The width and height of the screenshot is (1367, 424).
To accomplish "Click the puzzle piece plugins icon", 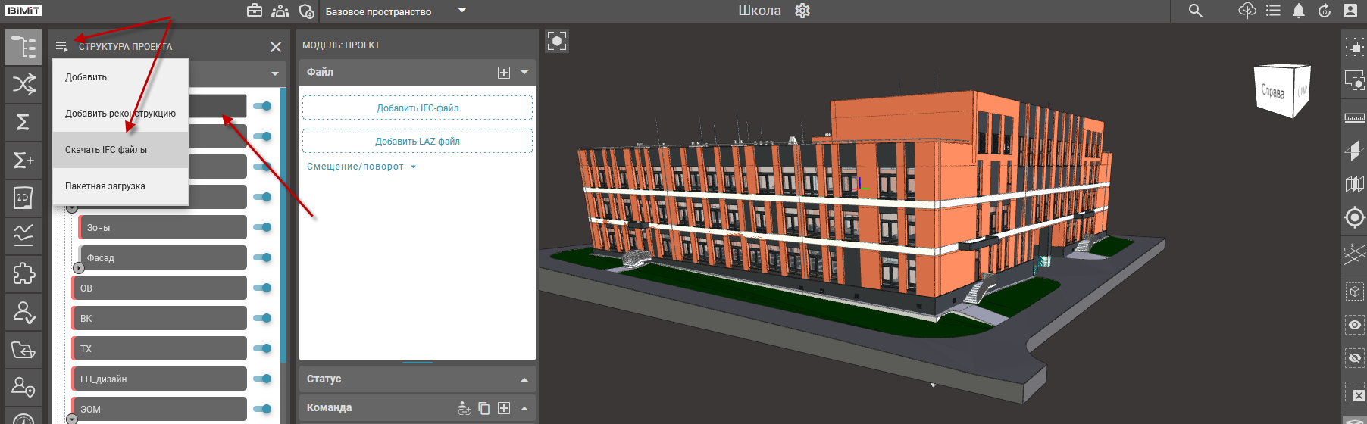I will 23,273.
